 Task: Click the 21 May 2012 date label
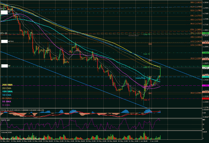coord(5,141)
